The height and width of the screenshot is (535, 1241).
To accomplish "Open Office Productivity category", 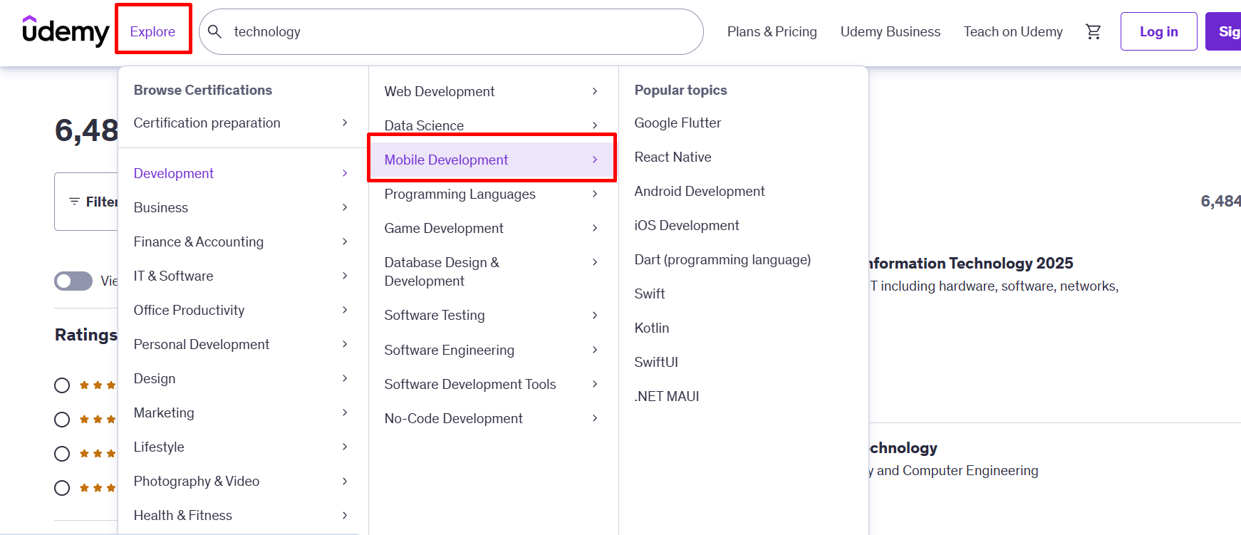I will (x=189, y=310).
